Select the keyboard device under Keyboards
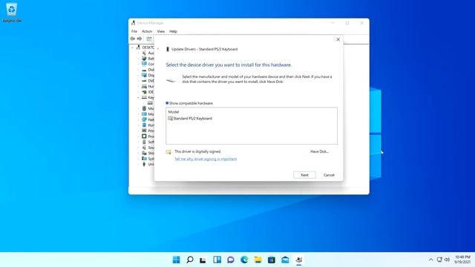Image resolution: width=475 pixels, height=267 pixels. 150,103
